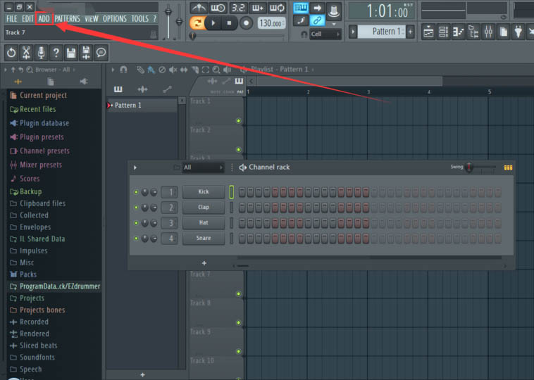This screenshot has height=380, width=534.
Task: Expand the Channel rack options arrow
Action: pos(135,167)
